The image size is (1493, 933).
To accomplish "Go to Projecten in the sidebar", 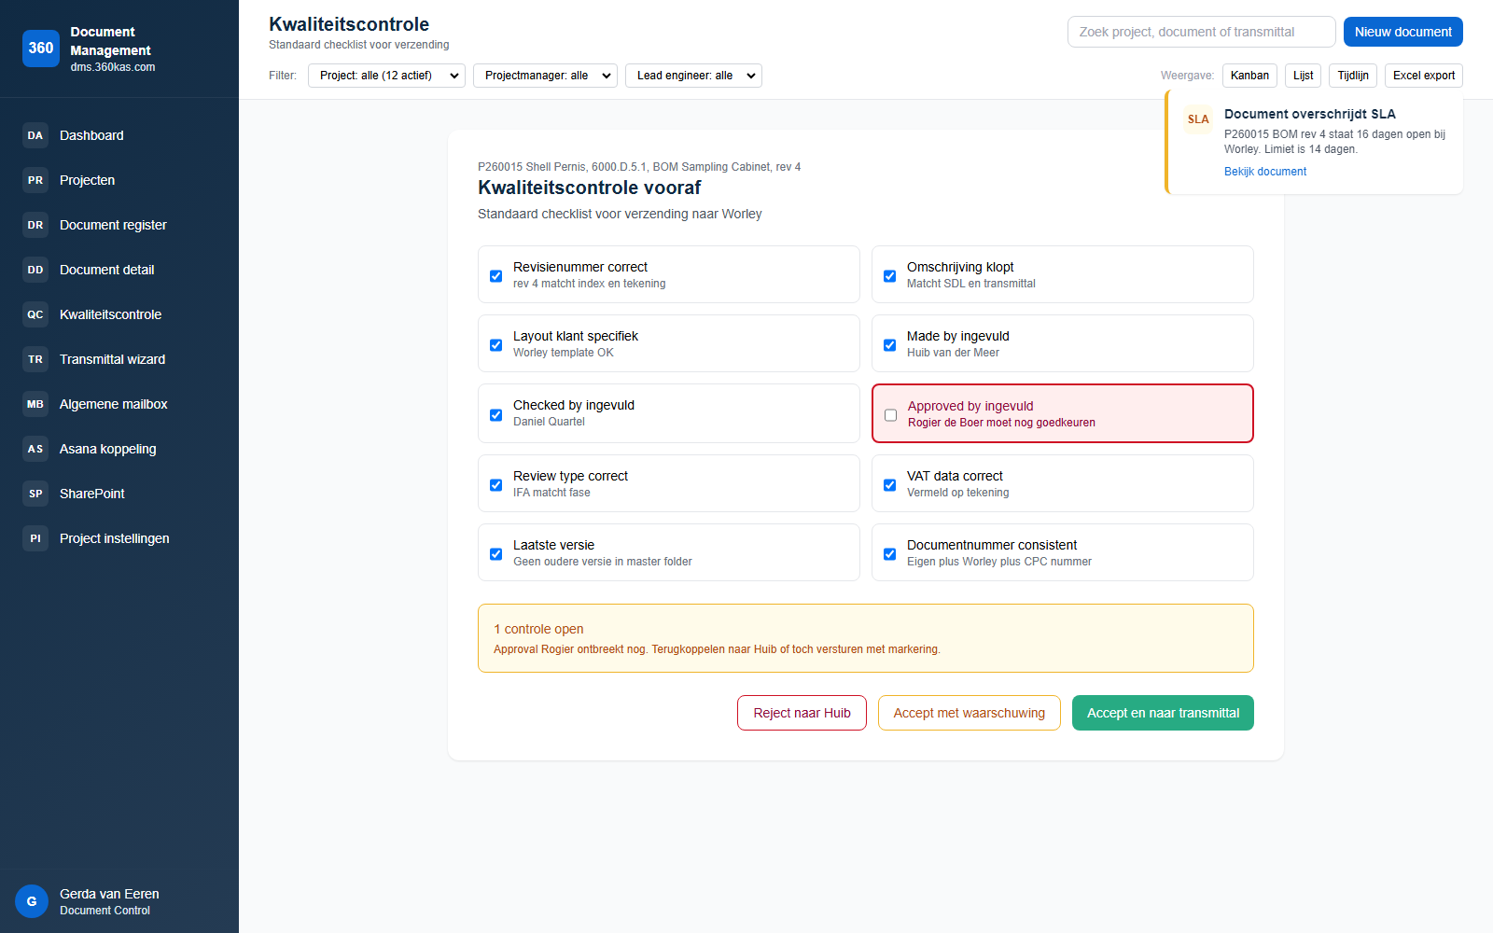I will pyautogui.click(x=119, y=180).
